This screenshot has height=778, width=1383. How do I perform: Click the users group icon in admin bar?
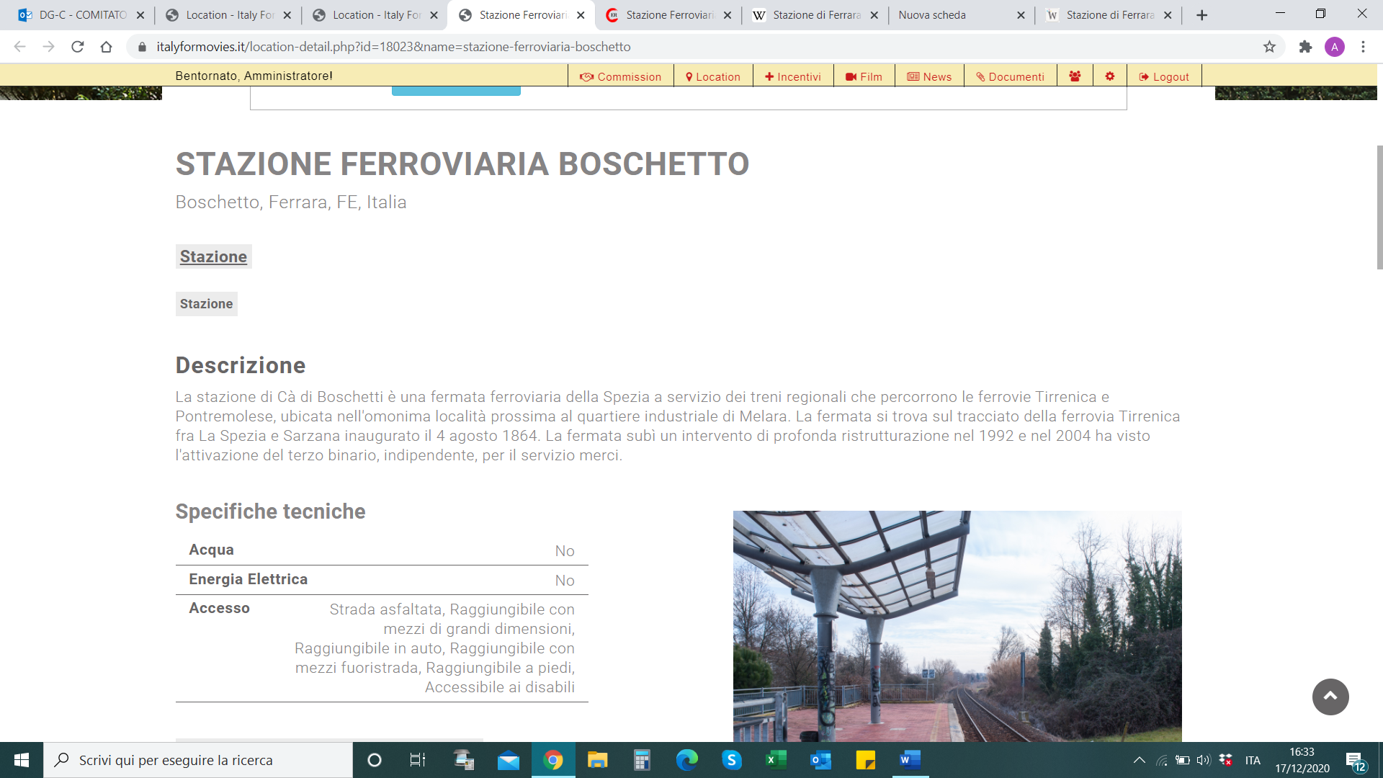(x=1075, y=76)
